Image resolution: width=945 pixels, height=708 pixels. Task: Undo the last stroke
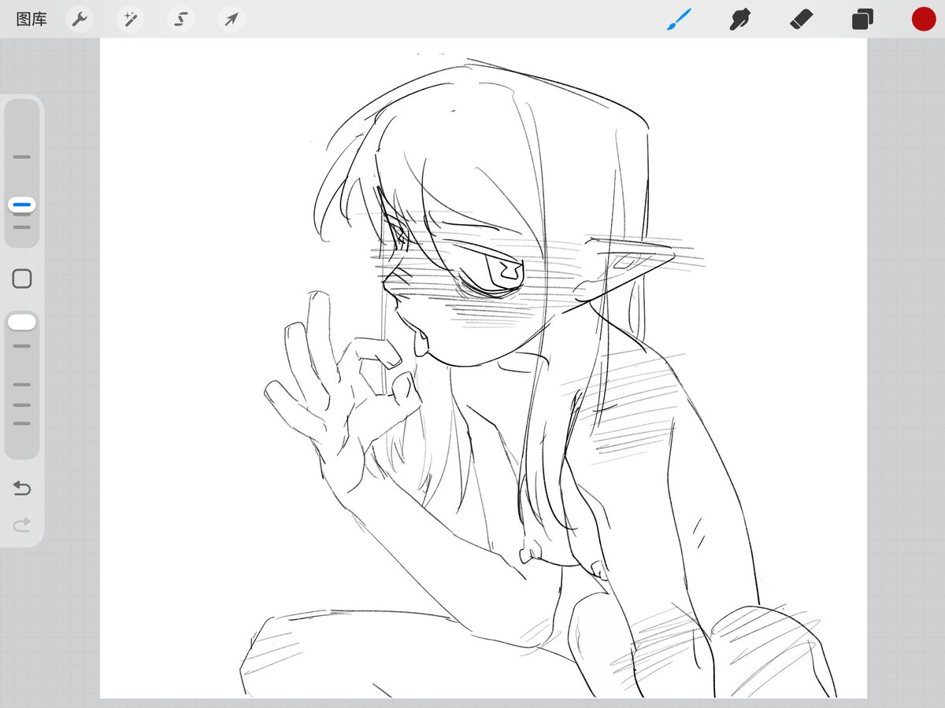22,489
